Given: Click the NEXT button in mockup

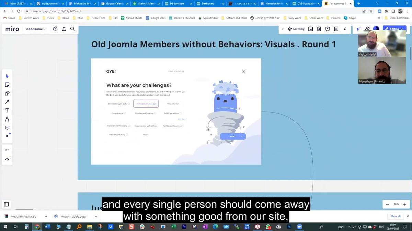Looking at the screenshot, I should click(233, 136).
